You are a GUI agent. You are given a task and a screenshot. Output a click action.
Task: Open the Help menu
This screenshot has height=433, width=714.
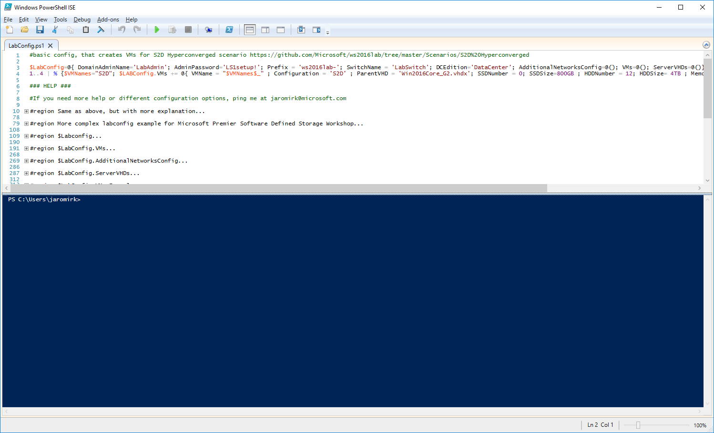(132, 20)
